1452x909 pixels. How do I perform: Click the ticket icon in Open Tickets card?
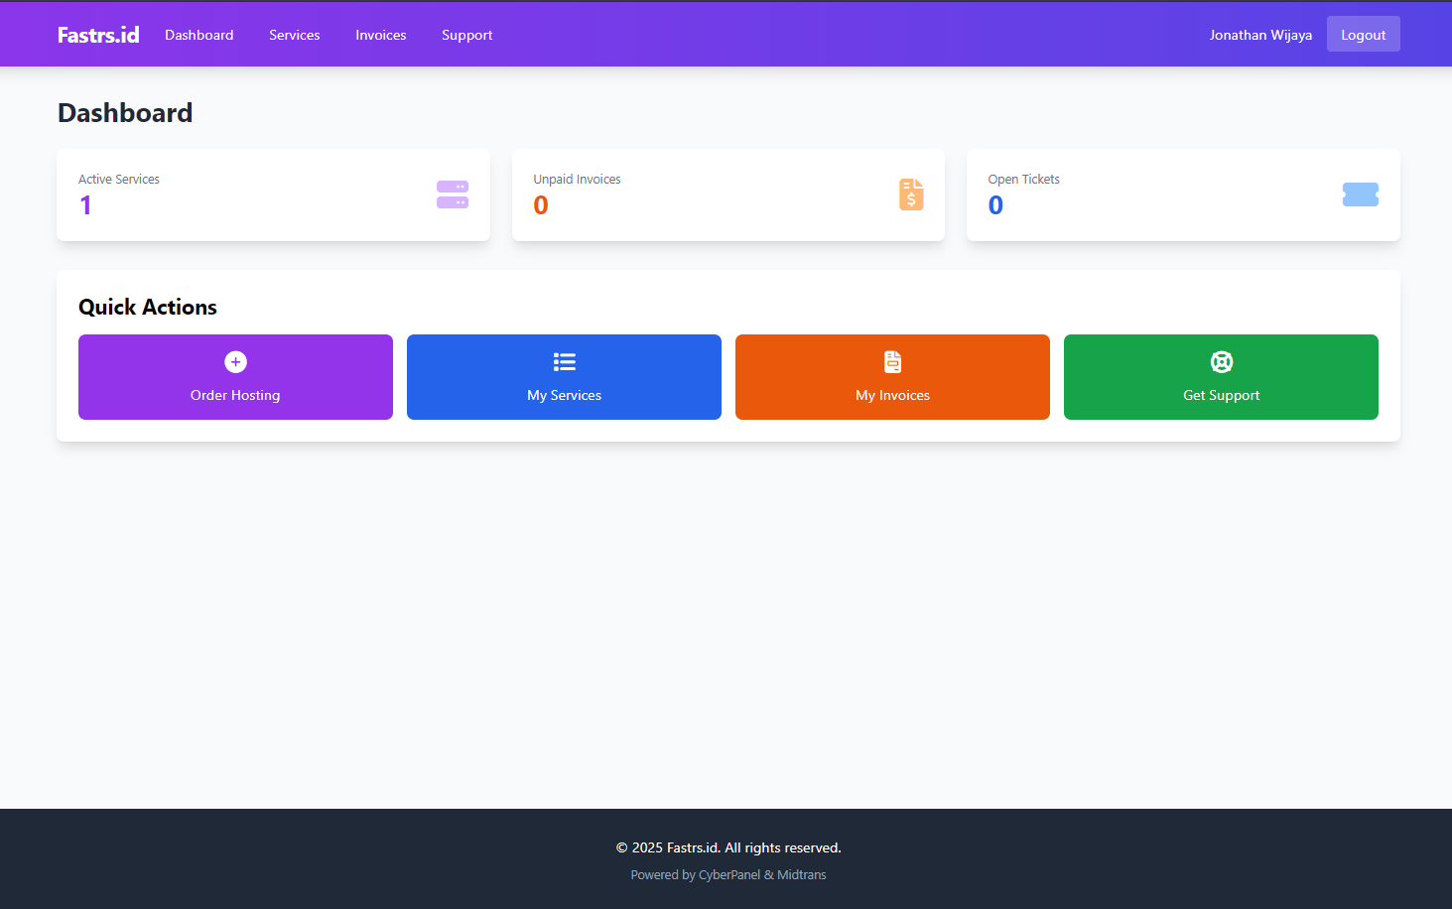click(1360, 195)
